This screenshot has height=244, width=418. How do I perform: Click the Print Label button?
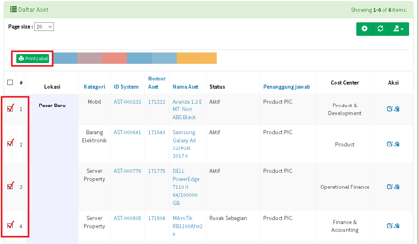click(33, 59)
